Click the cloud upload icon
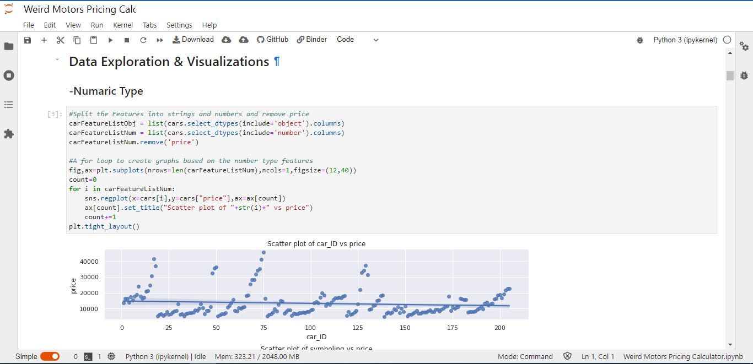 243,39
